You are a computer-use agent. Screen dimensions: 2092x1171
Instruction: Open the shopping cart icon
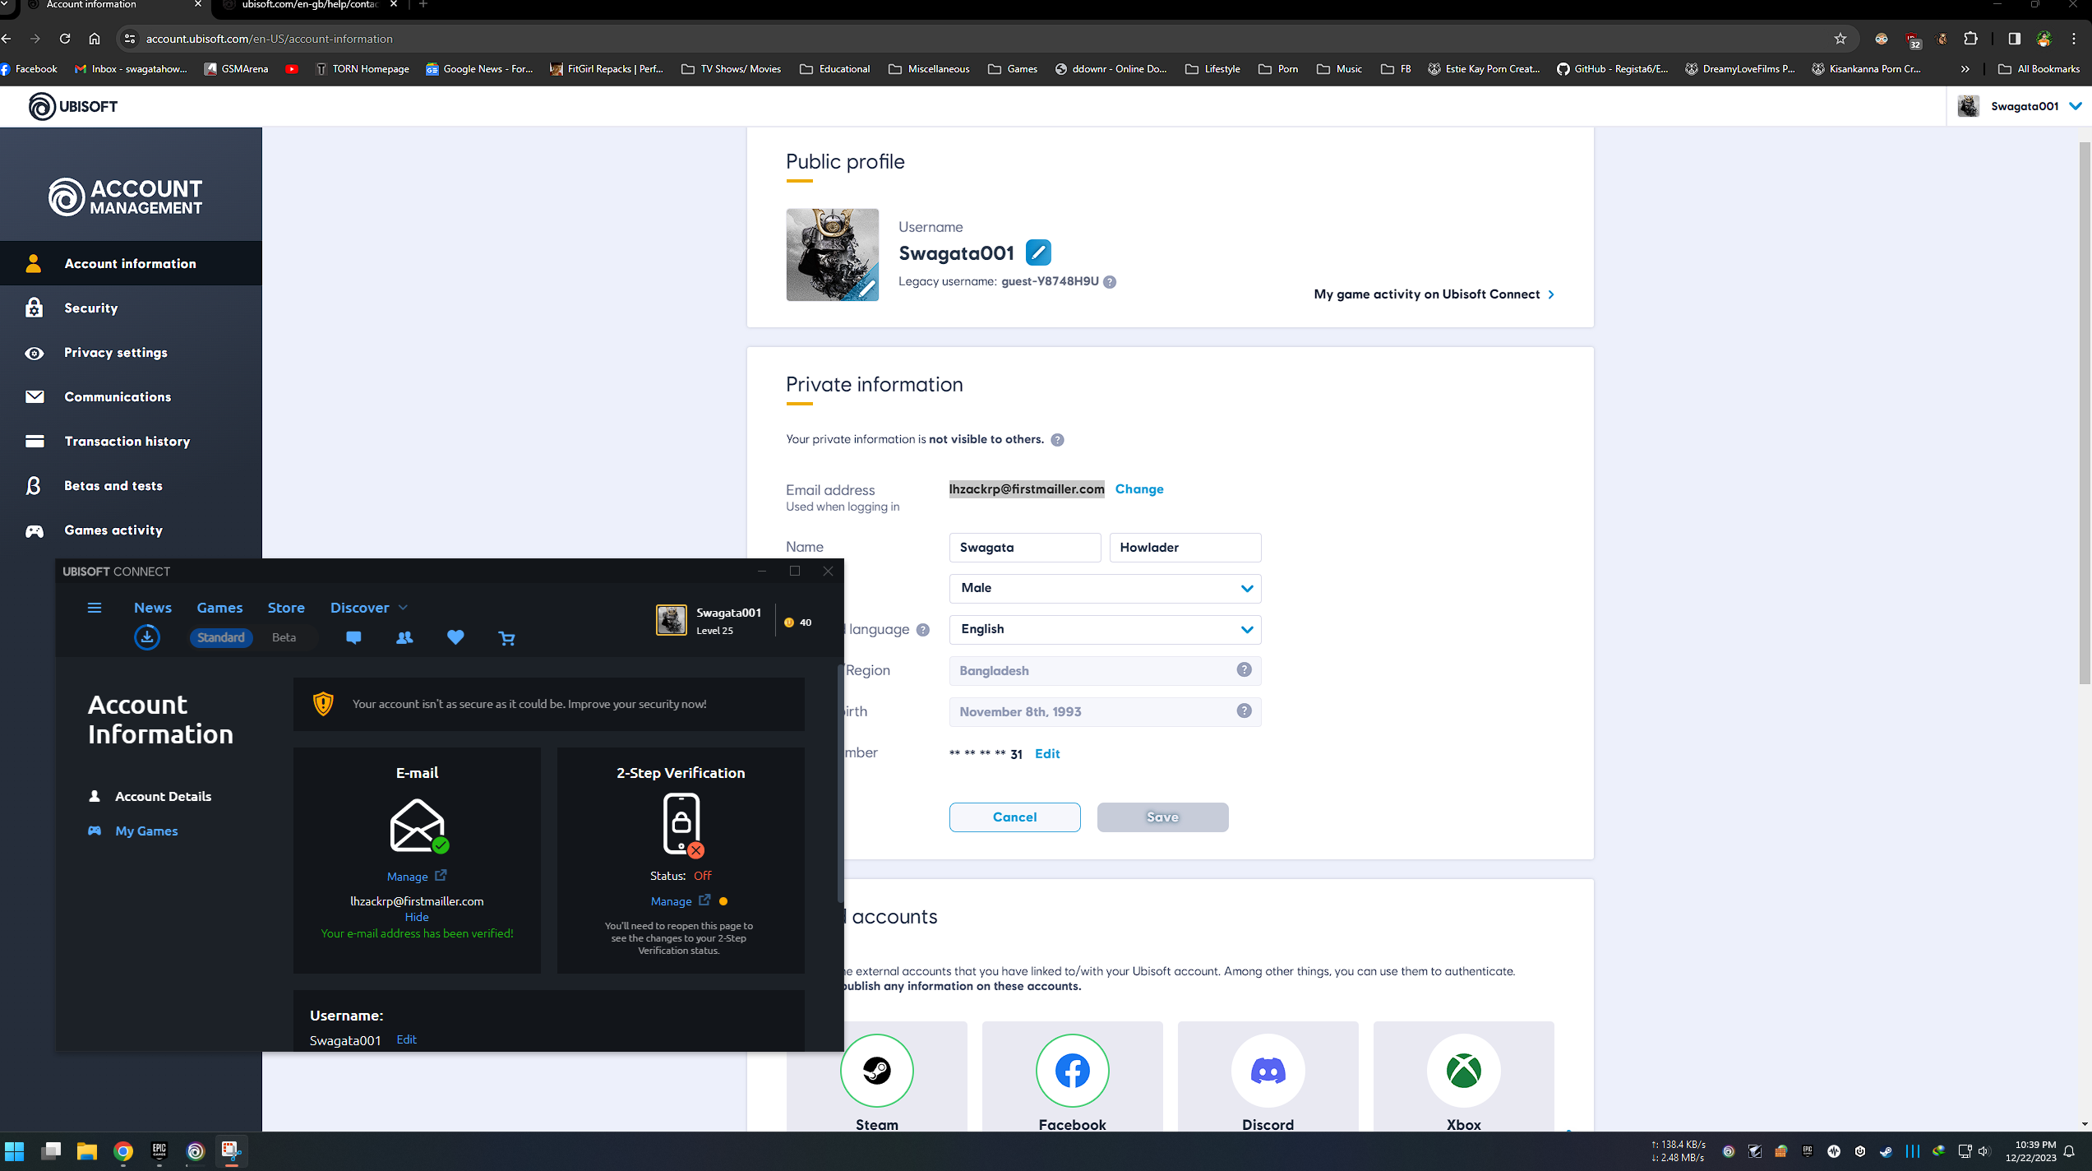pyautogui.click(x=506, y=638)
